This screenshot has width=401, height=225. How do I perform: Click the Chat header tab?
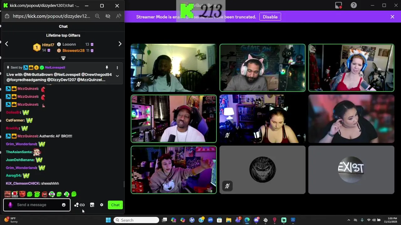click(63, 27)
